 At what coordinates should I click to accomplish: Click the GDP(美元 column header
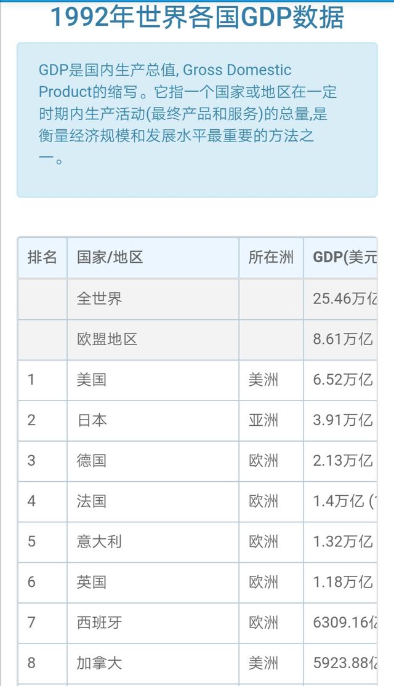tap(345, 257)
